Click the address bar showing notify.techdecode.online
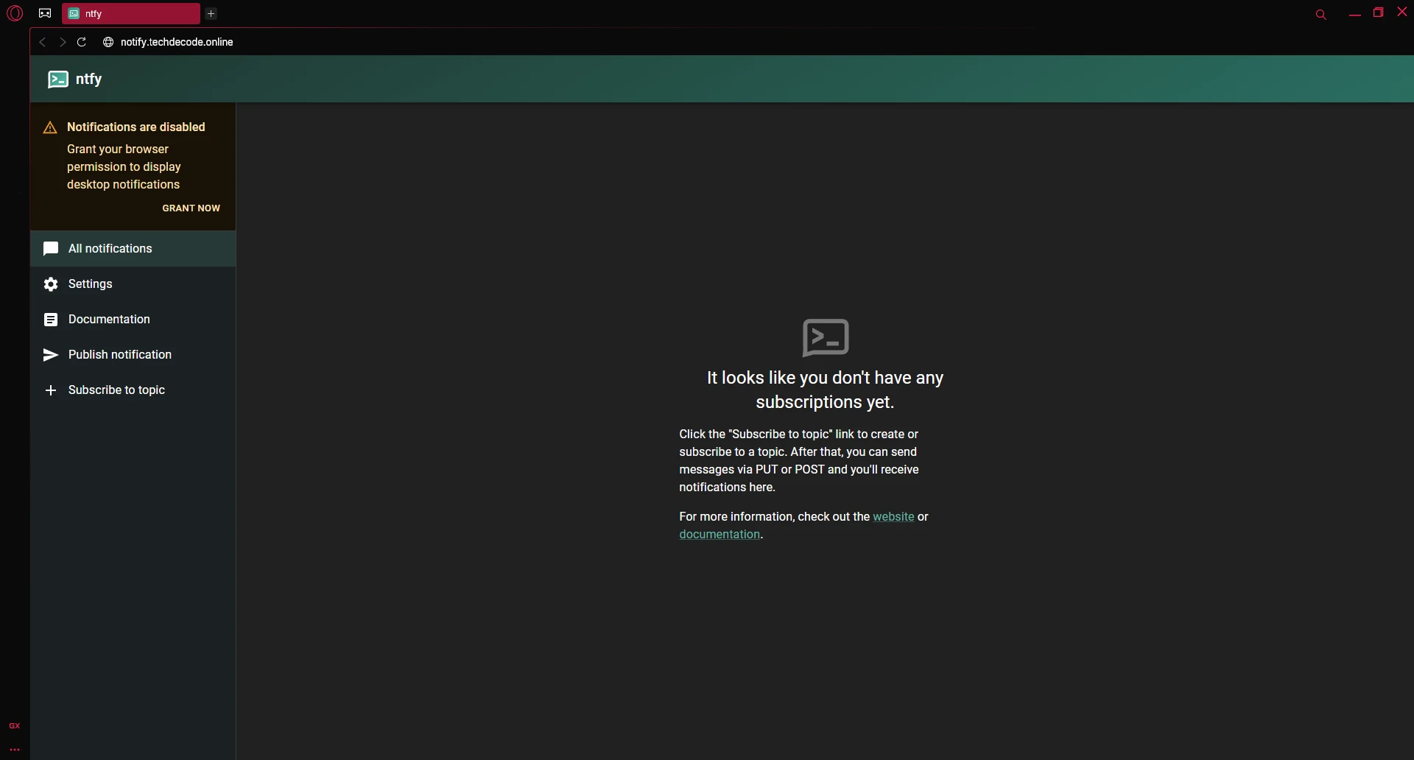Viewport: 1414px width, 760px height. click(x=177, y=42)
